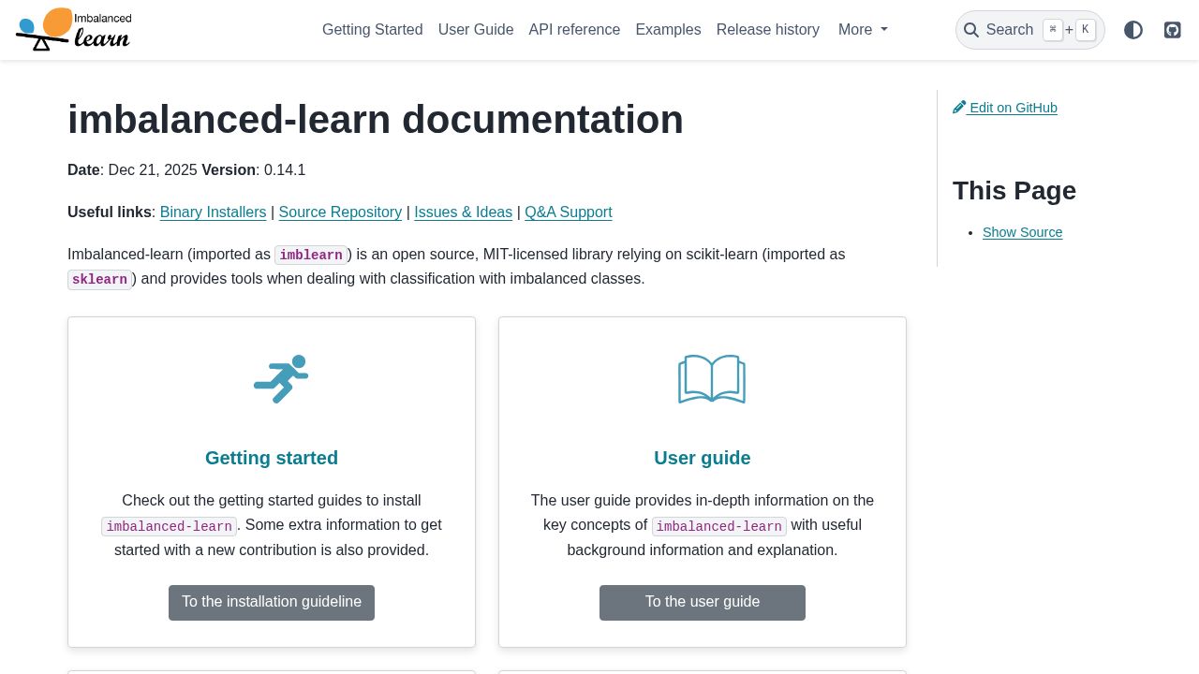Click the sklearn code label
Viewport: 1199px width, 674px height.
99,280
